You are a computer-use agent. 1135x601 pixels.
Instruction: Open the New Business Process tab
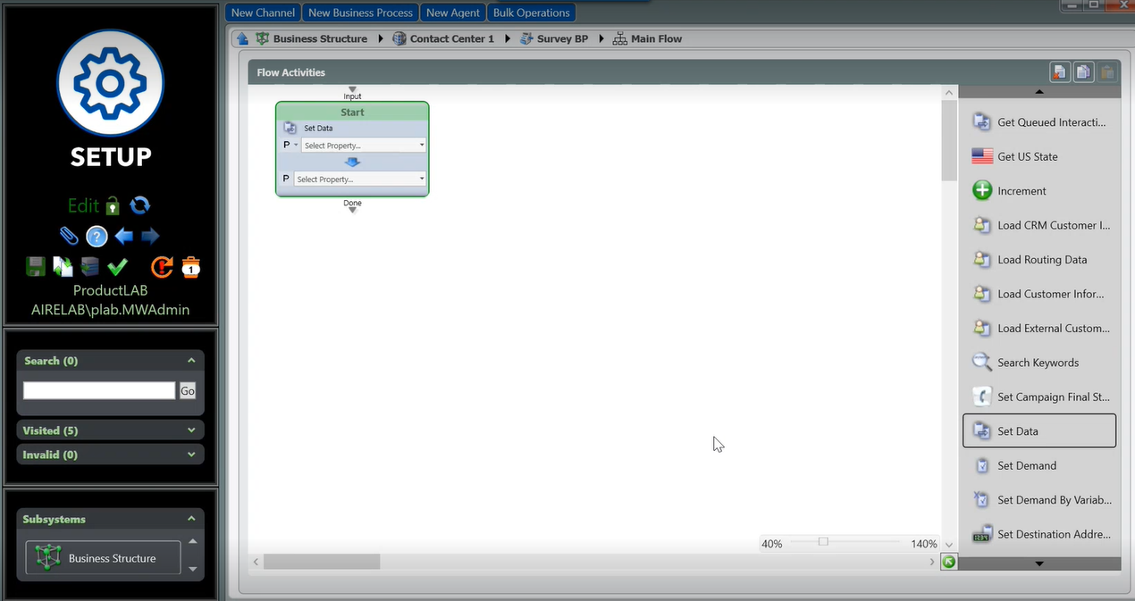tap(360, 13)
